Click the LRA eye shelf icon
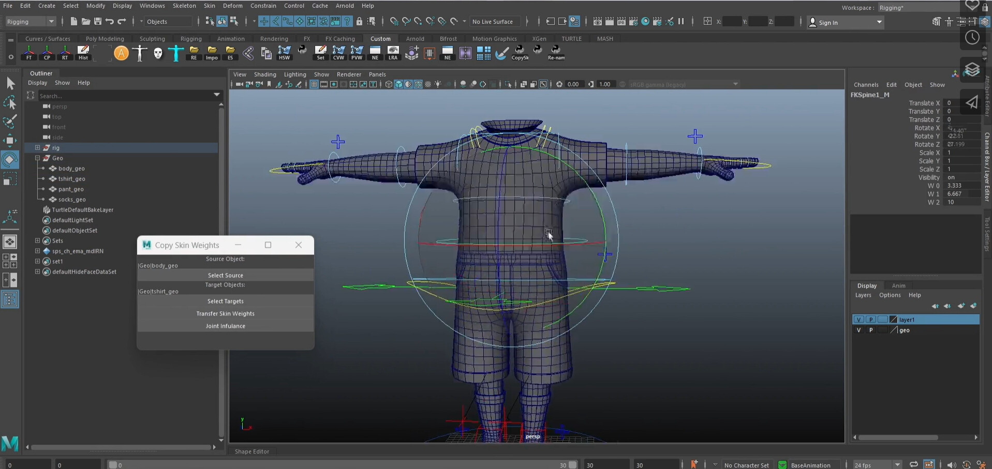Viewport: 992px width, 469px height. 393,52
